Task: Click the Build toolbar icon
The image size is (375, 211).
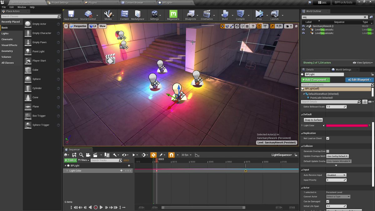Action: (225, 15)
